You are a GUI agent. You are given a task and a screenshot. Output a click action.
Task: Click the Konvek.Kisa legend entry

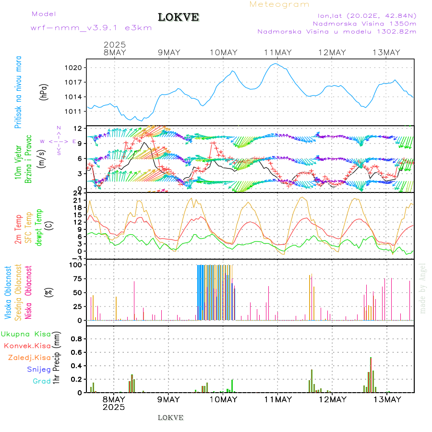click(27, 346)
